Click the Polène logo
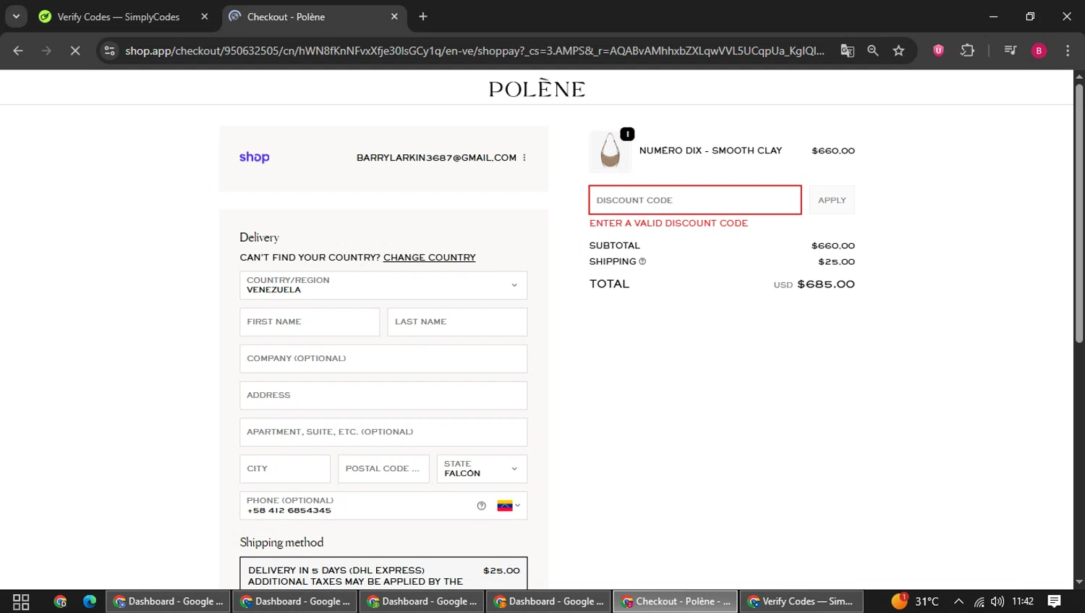The image size is (1085, 613). pyautogui.click(x=537, y=88)
